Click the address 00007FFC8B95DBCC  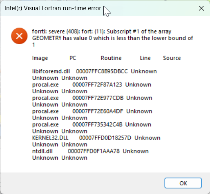[x=102, y=71]
